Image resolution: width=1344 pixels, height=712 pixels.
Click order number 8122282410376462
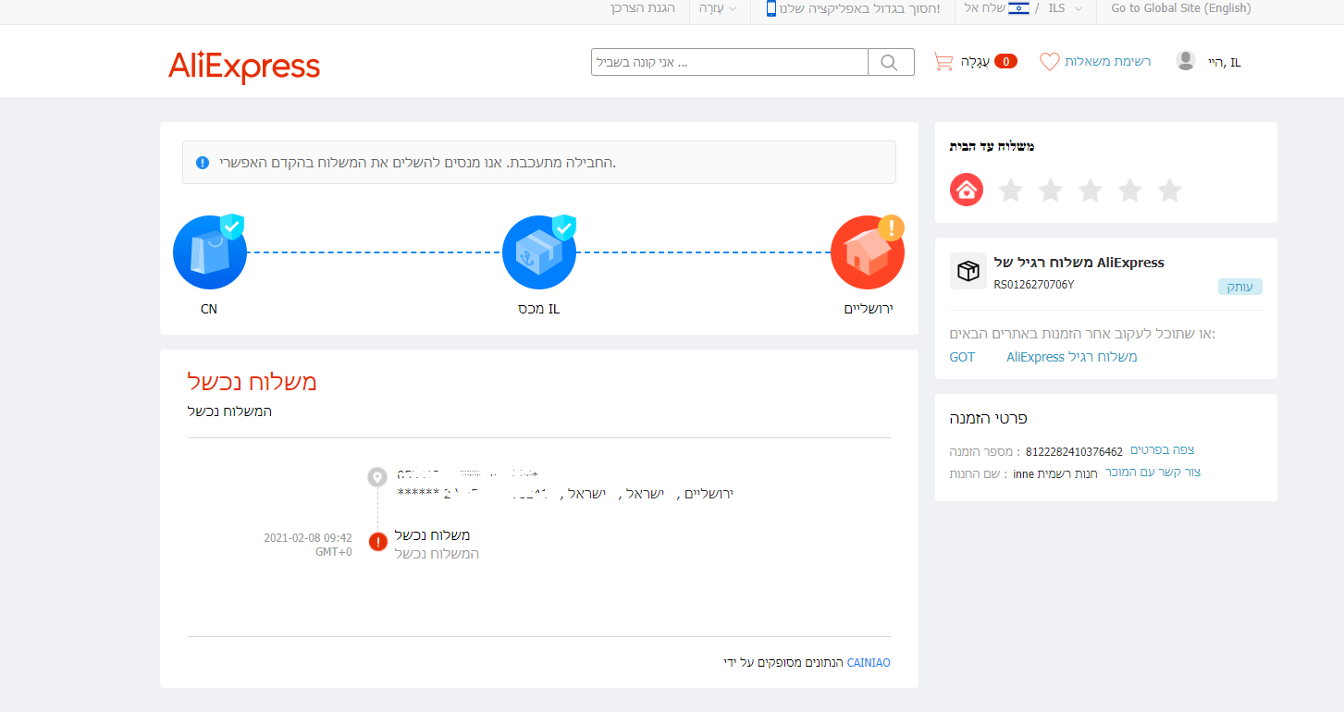coord(1074,452)
